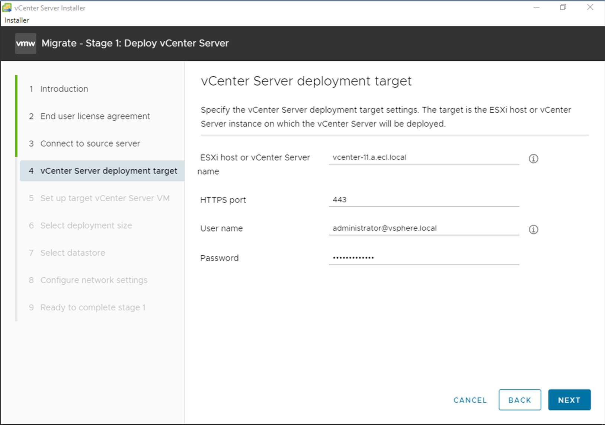Click the ESXi host or vCenter Server name field
The image size is (605, 425).
pos(424,157)
